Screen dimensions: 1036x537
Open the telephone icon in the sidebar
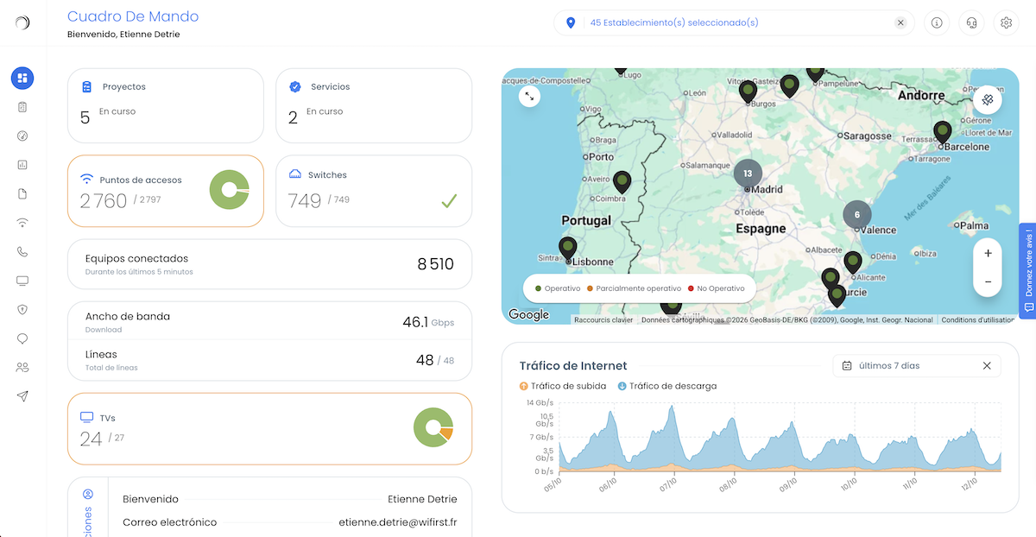coord(22,251)
